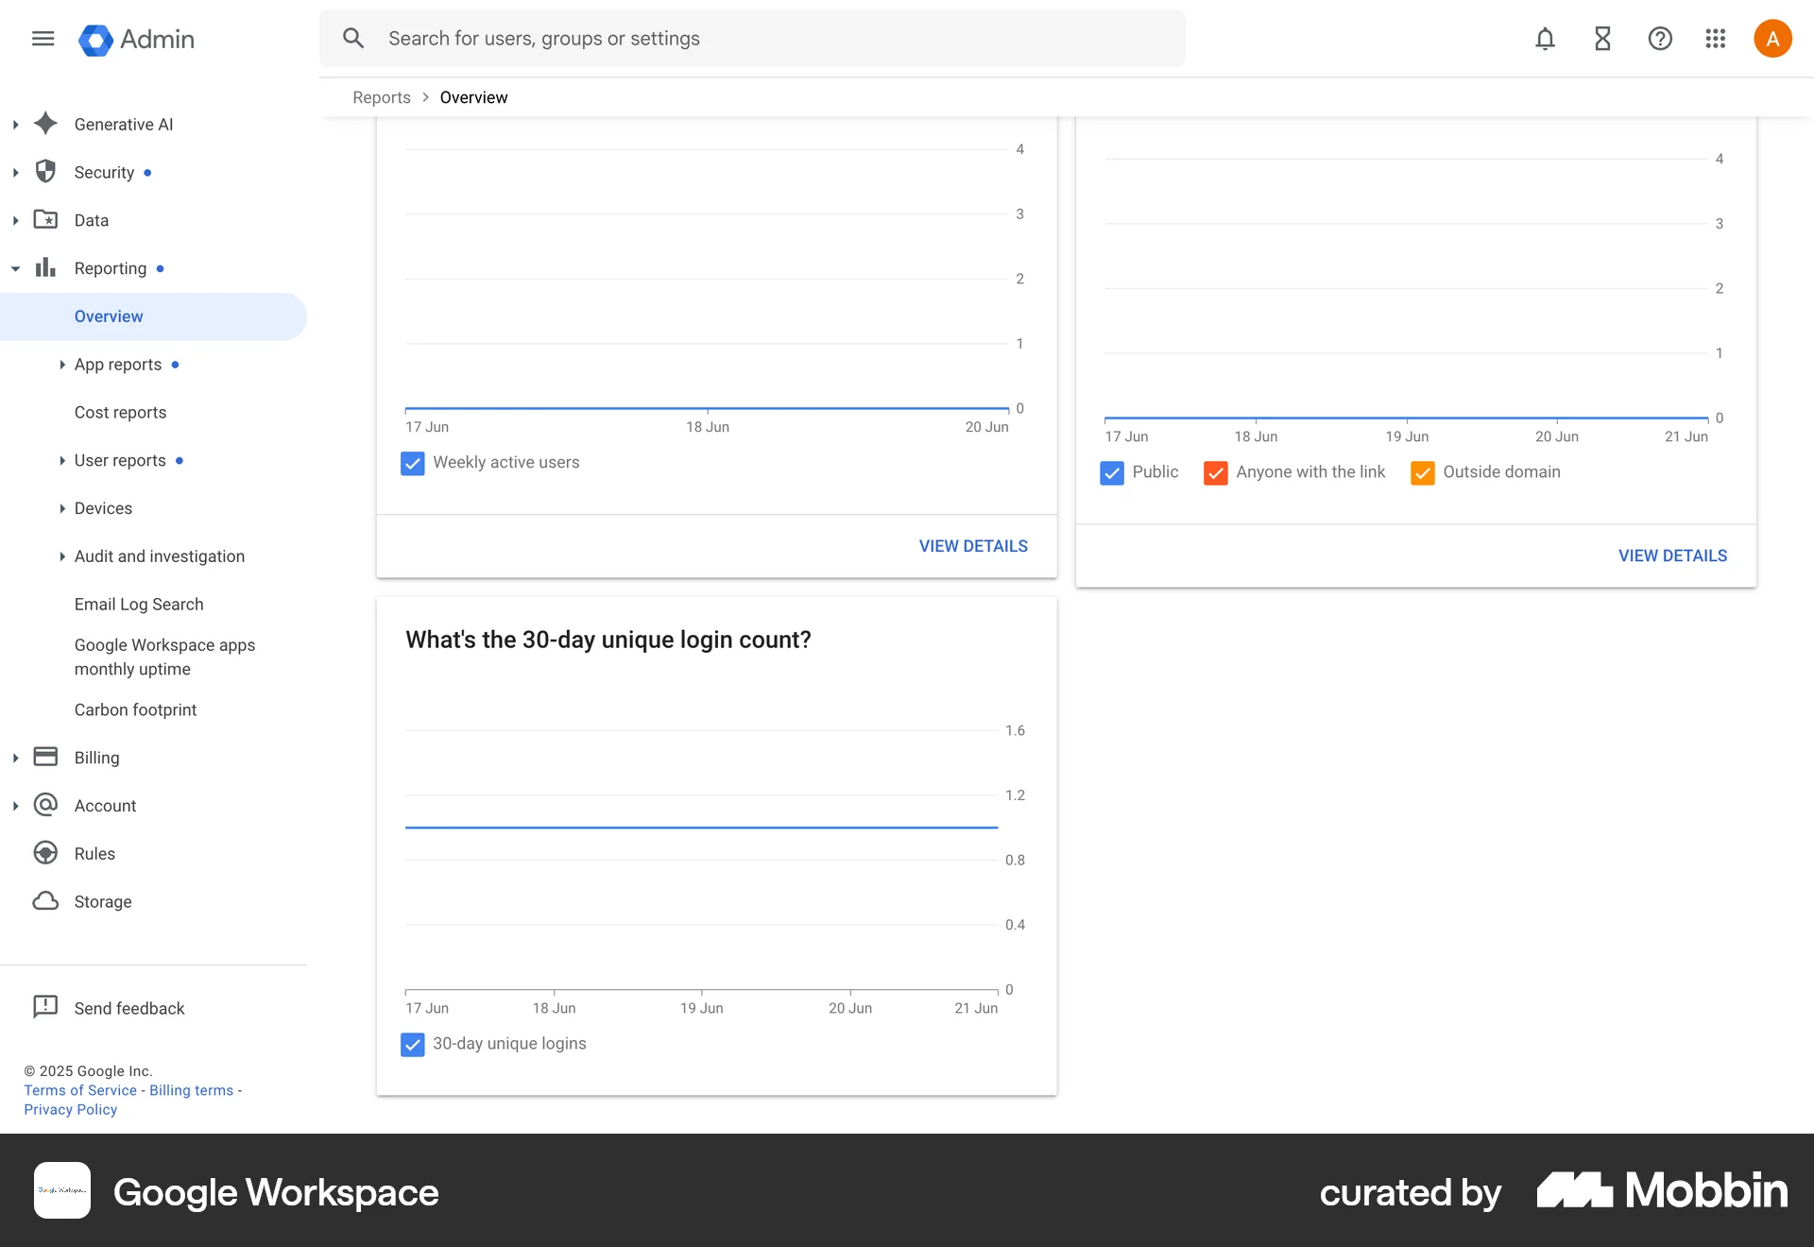Click the Storage cloud icon in sidebar
This screenshot has height=1247, width=1814.
click(x=45, y=901)
